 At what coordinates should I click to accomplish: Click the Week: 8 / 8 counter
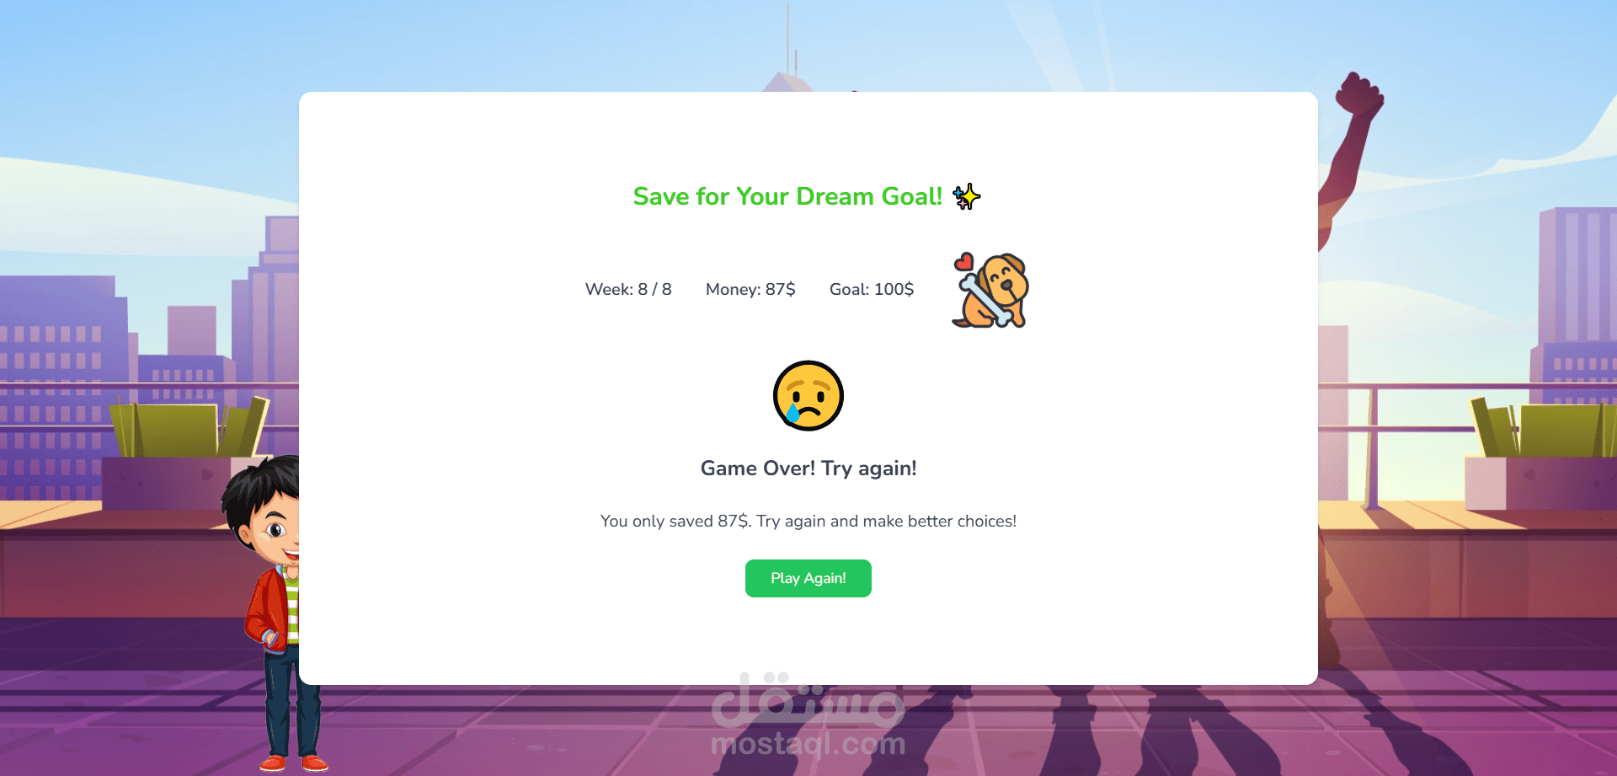(x=628, y=289)
